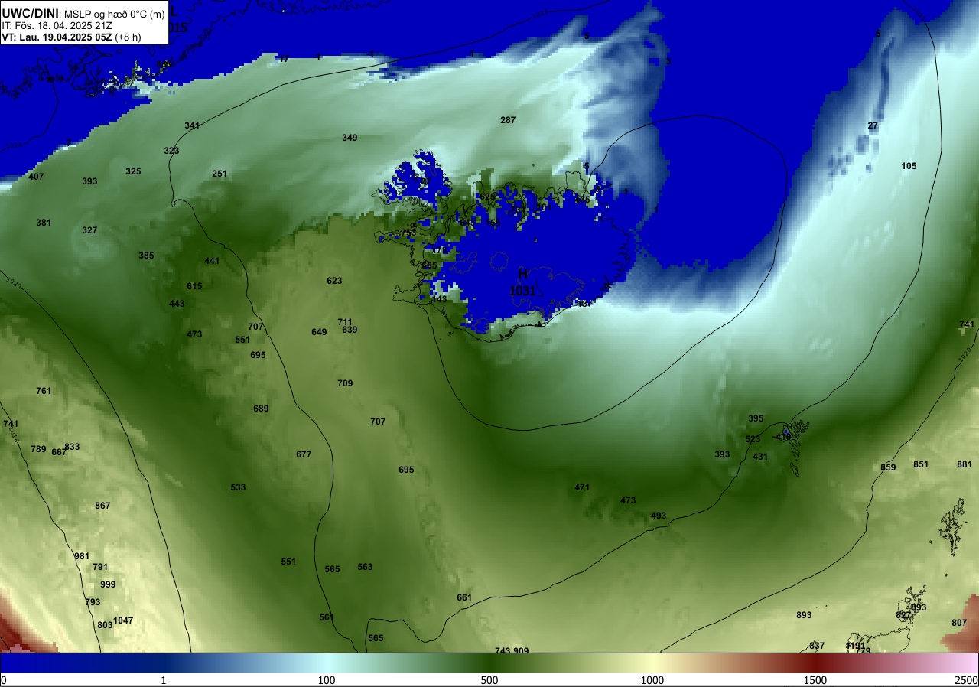The image size is (979, 687).
Task: Click the map value 807
Action: pyautogui.click(x=959, y=623)
